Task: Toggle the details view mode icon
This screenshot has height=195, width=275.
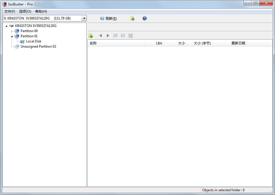Action: point(123,35)
